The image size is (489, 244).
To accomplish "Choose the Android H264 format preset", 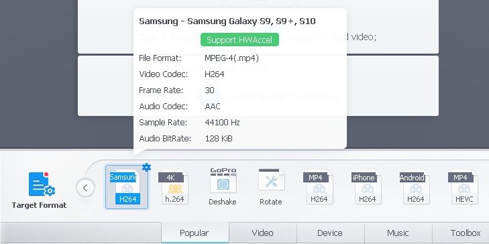I will pos(415,187).
